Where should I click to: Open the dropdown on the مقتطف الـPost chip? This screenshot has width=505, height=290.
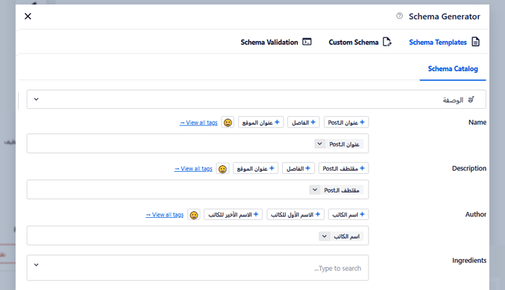[x=315, y=190]
